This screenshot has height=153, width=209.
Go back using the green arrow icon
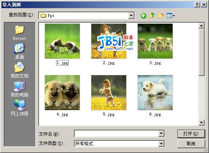tap(143, 16)
